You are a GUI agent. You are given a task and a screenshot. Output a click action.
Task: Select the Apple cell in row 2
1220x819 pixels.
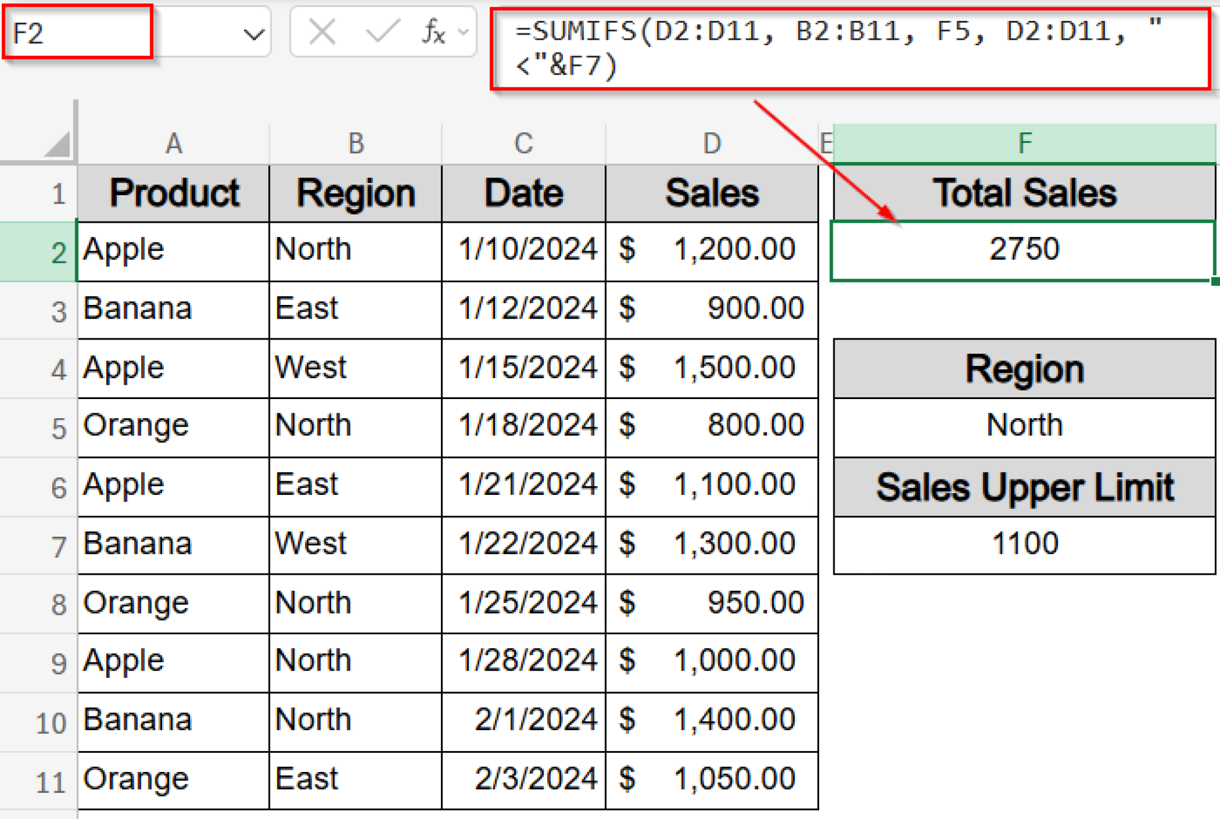pyautogui.click(x=173, y=249)
